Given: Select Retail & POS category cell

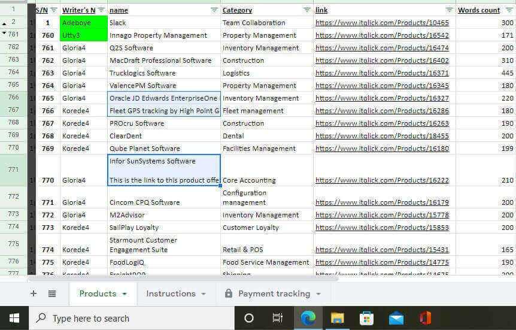Looking at the screenshot, I should tap(267, 245).
